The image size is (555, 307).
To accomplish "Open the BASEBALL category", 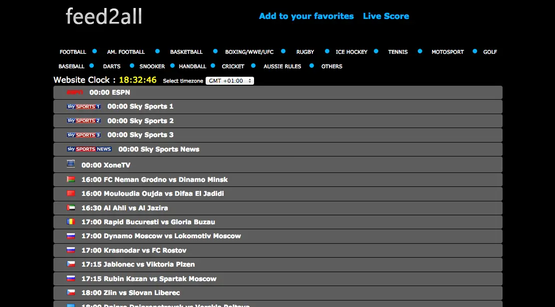I will [71, 66].
